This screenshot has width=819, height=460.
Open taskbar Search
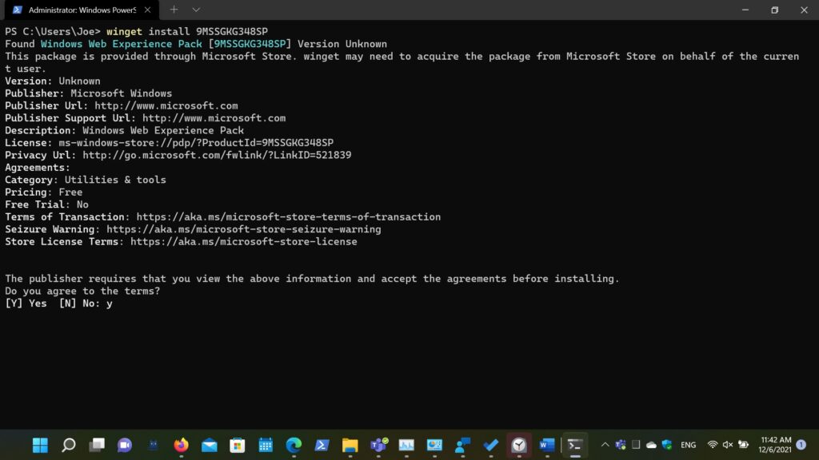tap(69, 445)
